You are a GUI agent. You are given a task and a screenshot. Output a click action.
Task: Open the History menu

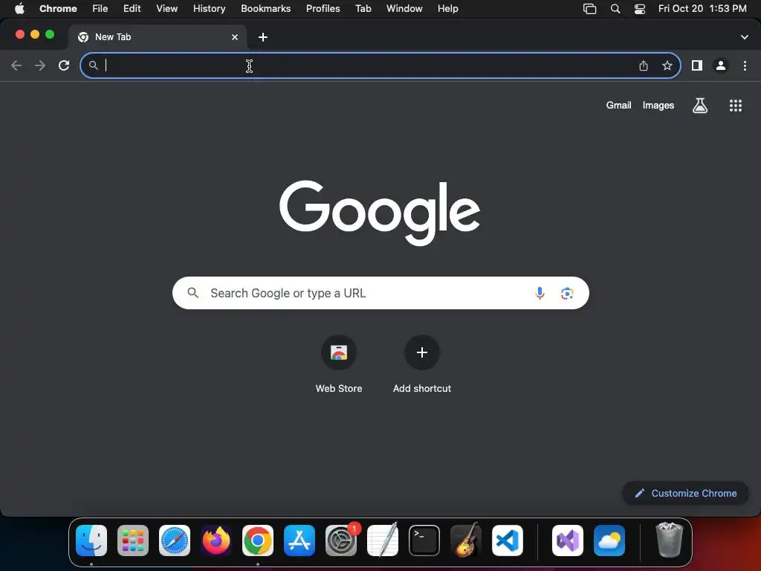coord(209,8)
